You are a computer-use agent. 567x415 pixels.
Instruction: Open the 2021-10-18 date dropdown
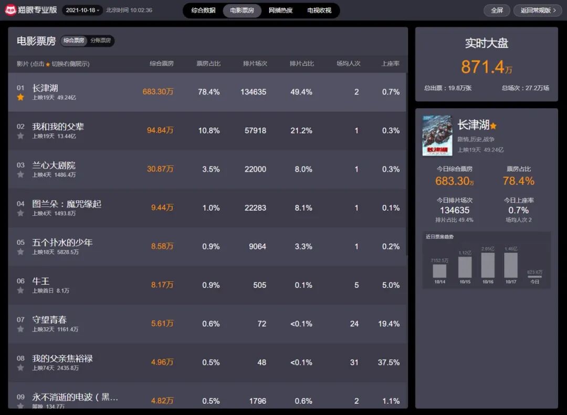(82, 10)
